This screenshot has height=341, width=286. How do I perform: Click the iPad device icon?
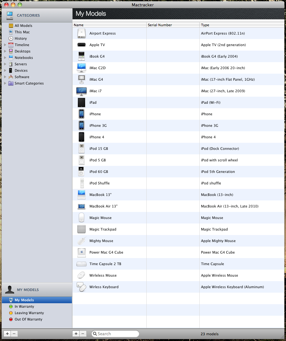[x=81, y=102]
